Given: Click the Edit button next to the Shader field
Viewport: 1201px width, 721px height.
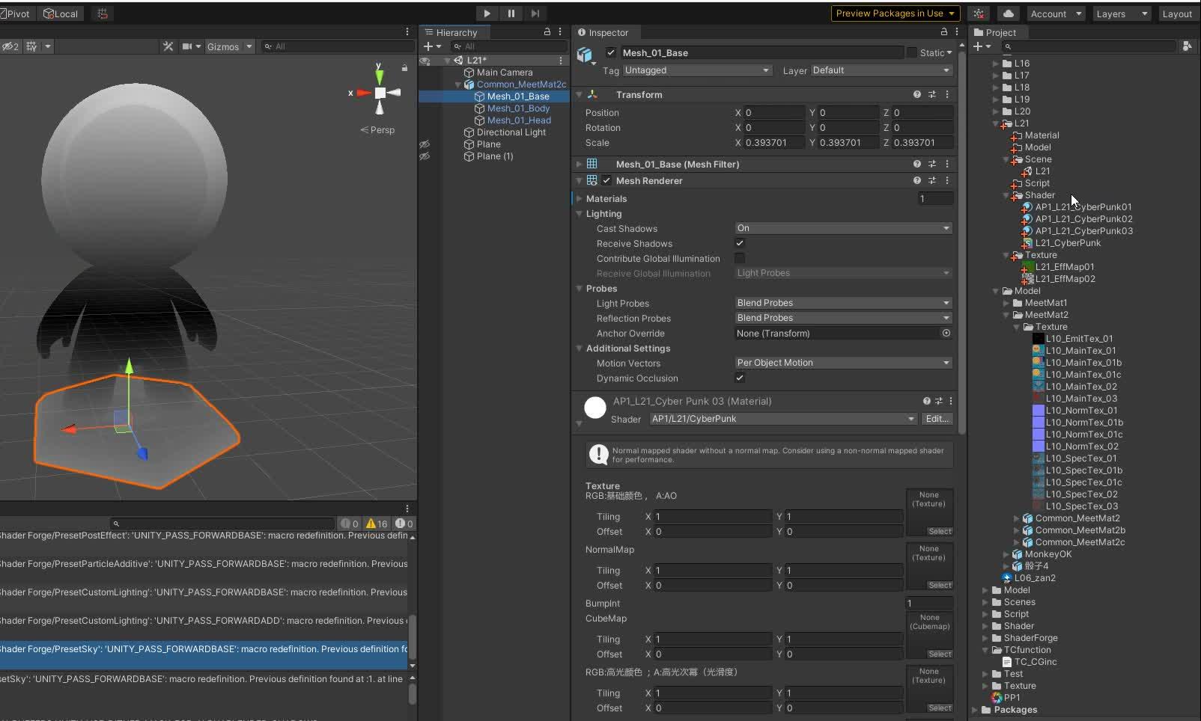Looking at the screenshot, I should (x=937, y=419).
